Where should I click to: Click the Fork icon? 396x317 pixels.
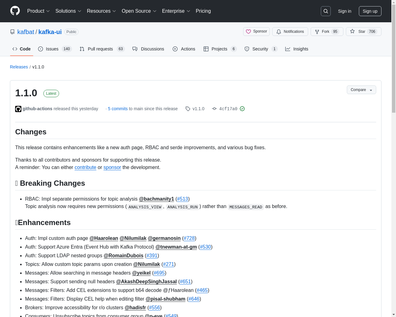coord(317,32)
